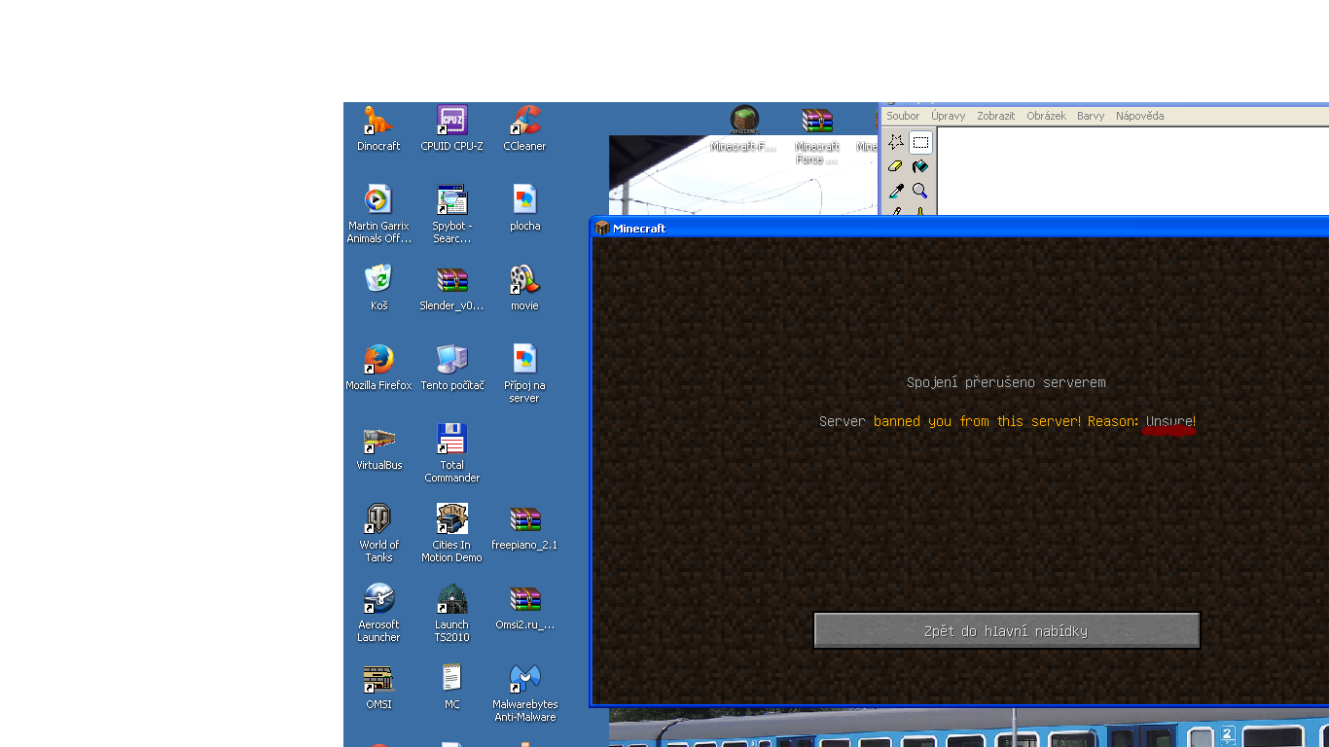Screen dimensions: 1329x747
Task: Open the Soubor menu in Paint
Action: (903, 116)
